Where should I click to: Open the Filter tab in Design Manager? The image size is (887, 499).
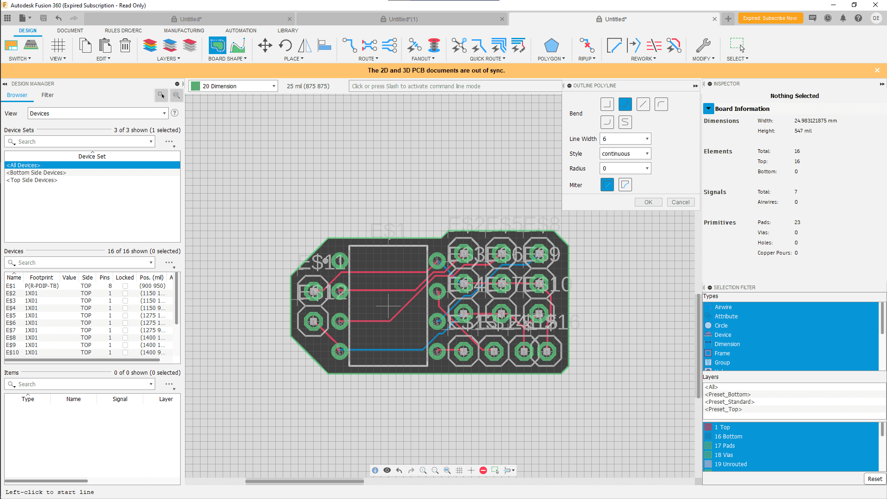tap(47, 95)
